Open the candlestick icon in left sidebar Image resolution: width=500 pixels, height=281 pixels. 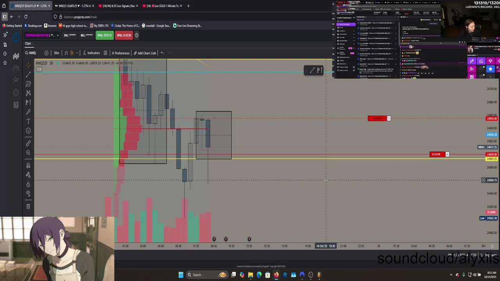(x=16, y=57)
